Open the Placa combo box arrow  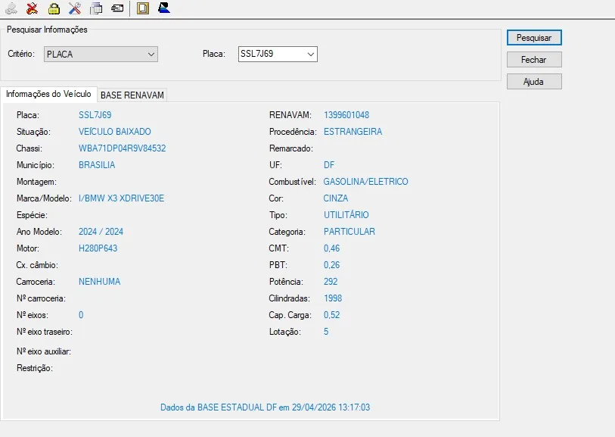click(x=311, y=55)
